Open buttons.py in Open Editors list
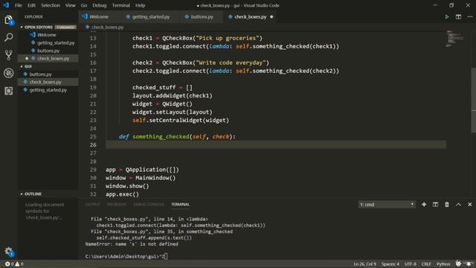476x268 pixels. pyautogui.click(x=48, y=51)
